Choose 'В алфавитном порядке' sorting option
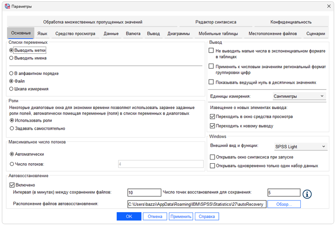Image resolution: width=336 pixels, height=226 pixels. [11, 73]
